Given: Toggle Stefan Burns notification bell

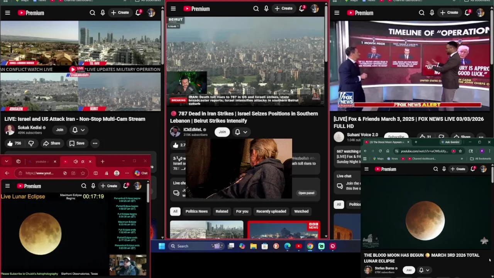Looking at the screenshot, I should (421, 270).
